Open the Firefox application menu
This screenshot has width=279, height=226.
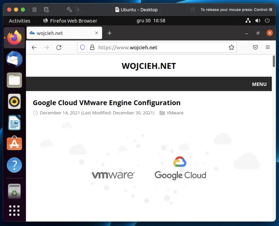267,47
